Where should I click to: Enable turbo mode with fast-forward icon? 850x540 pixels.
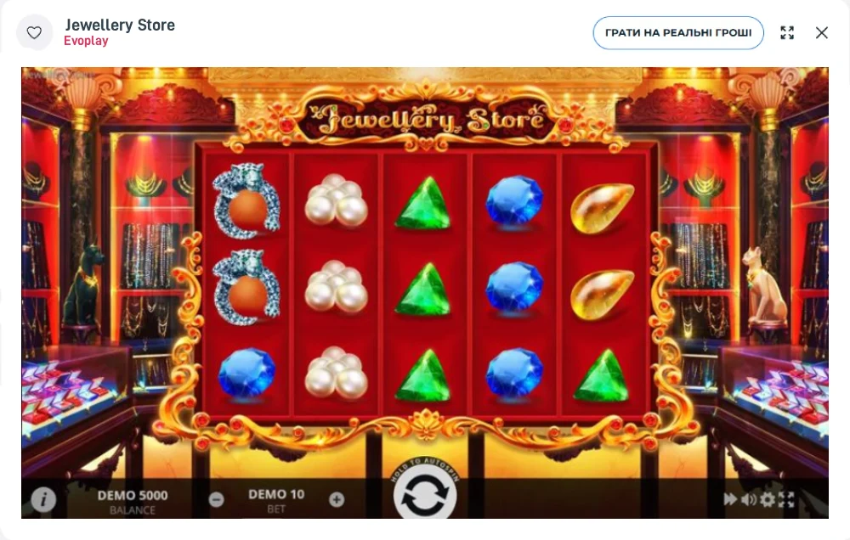[730, 499]
